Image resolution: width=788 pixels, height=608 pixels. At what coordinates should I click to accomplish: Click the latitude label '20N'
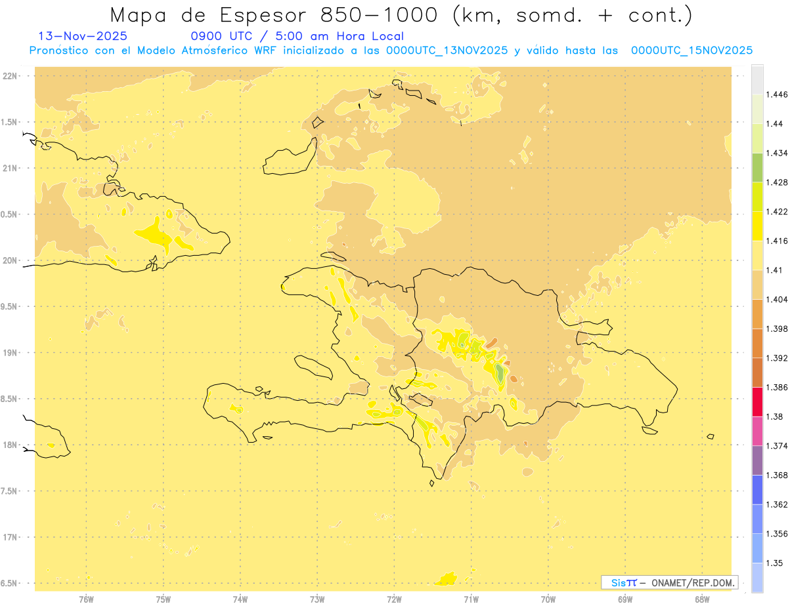[x=10, y=260]
